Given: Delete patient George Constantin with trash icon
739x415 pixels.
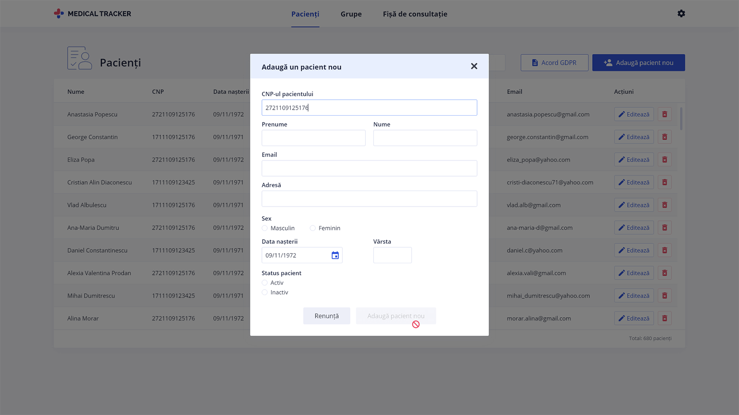Looking at the screenshot, I should [x=665, y=137].
